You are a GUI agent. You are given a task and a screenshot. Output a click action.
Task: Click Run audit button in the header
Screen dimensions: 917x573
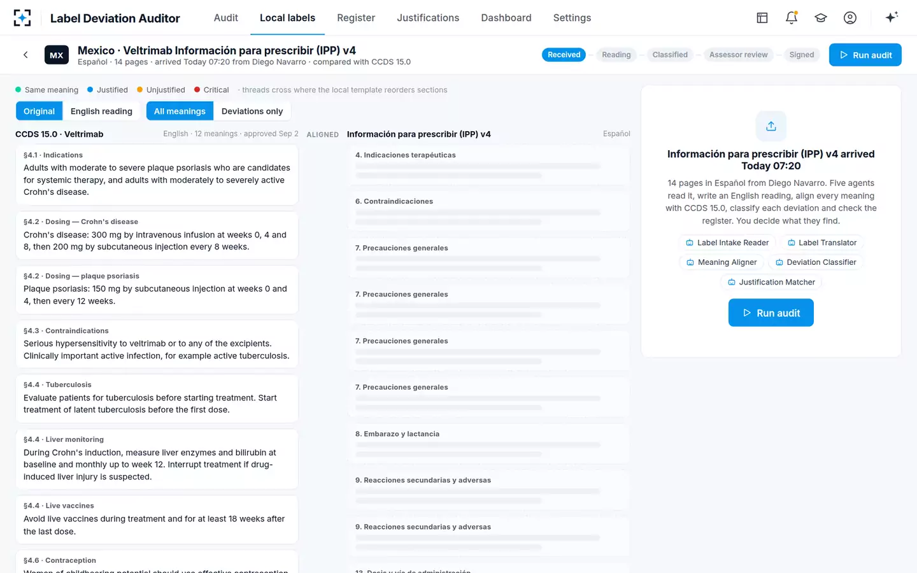click(x=865, y=55)
